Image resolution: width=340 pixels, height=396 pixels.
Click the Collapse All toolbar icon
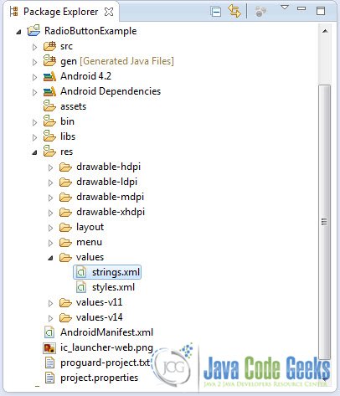click(216, 12)
